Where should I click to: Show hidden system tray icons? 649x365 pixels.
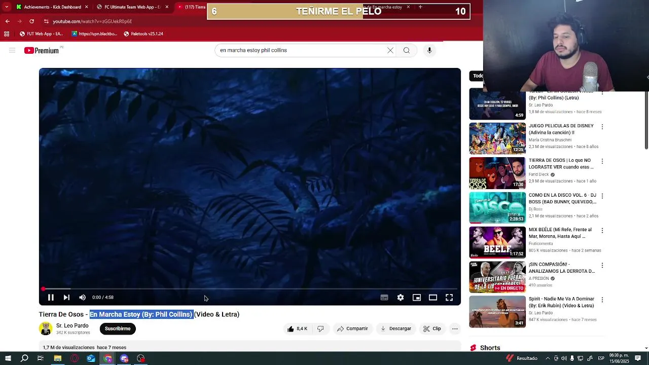coord(548,358)
